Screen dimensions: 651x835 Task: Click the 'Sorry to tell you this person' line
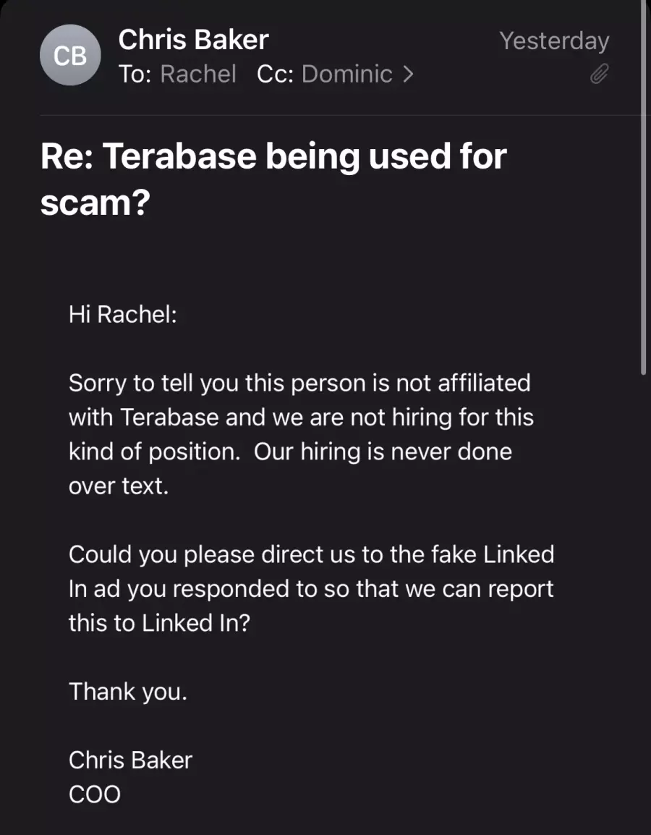(x=299, y=383)
